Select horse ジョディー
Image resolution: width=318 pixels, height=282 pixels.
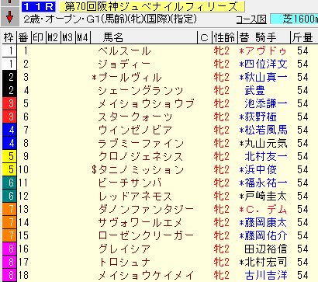tap(124, 64)
